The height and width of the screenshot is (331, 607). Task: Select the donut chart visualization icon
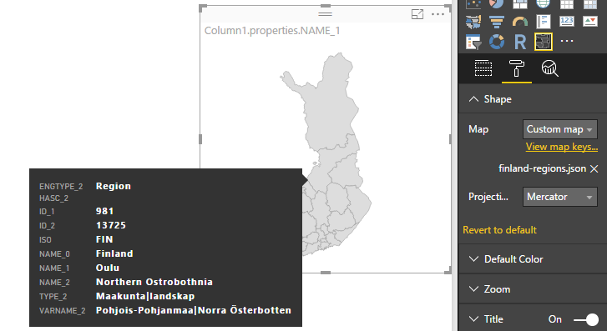pos(497,42)
